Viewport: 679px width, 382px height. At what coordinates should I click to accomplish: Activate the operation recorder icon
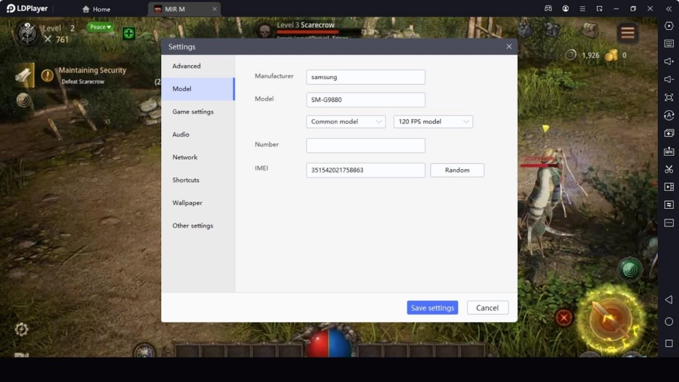coord(670,206)
